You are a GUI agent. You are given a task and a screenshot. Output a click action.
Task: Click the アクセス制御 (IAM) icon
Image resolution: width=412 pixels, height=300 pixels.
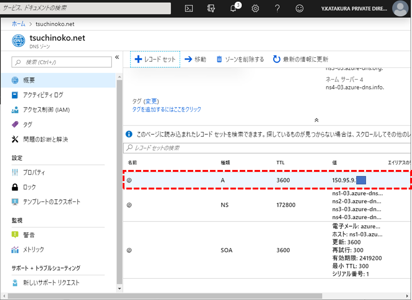tap(15, 110)
